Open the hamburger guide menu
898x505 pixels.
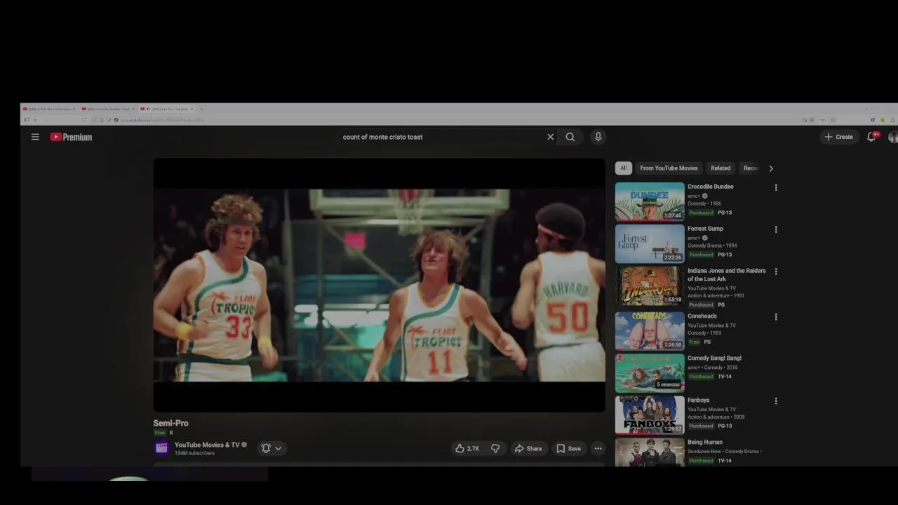click(35, 137)
